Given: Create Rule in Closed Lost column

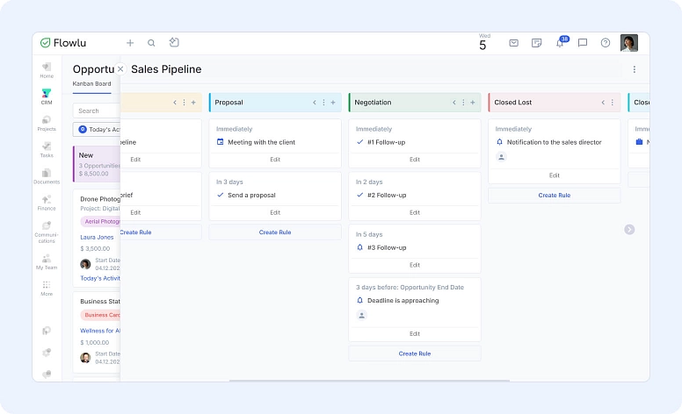Looking at the screenshot, I should coord(554,196).
